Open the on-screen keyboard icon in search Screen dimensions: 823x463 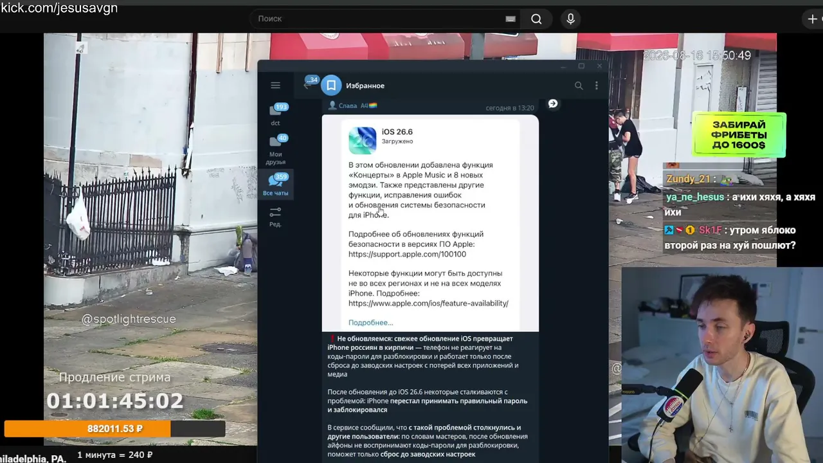[x=511, y=19]
